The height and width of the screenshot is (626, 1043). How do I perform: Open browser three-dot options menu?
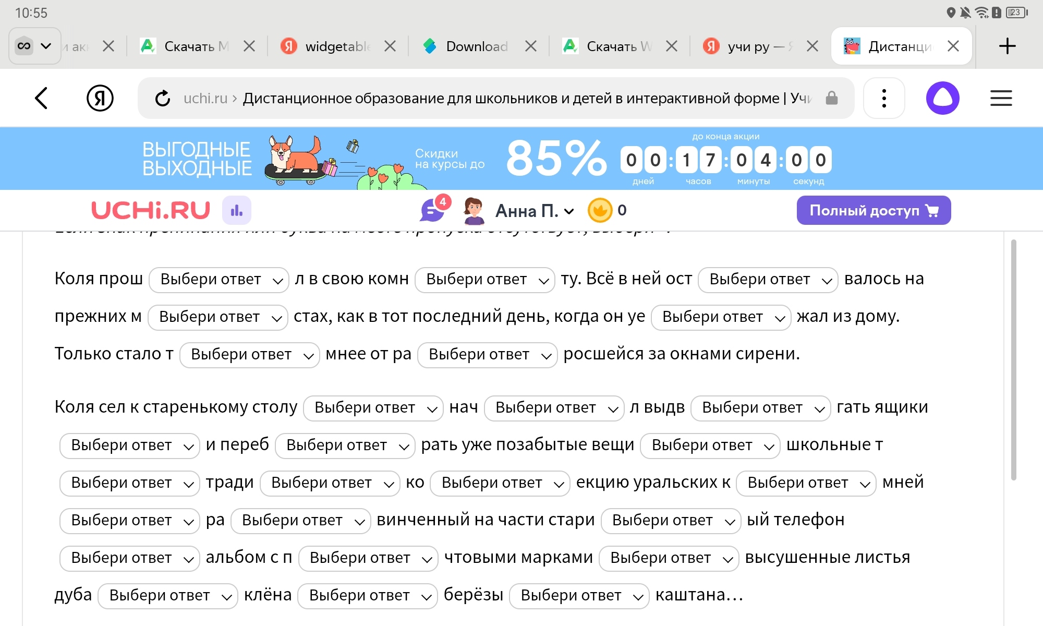[x=884, y=98]
